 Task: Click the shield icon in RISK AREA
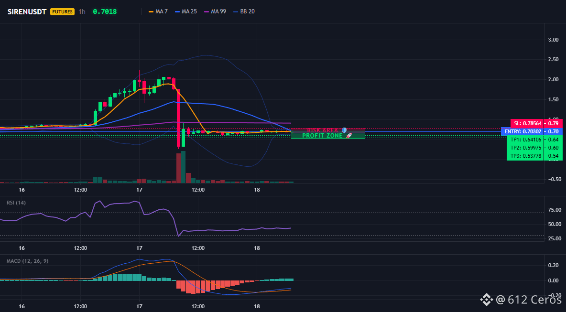344,130
